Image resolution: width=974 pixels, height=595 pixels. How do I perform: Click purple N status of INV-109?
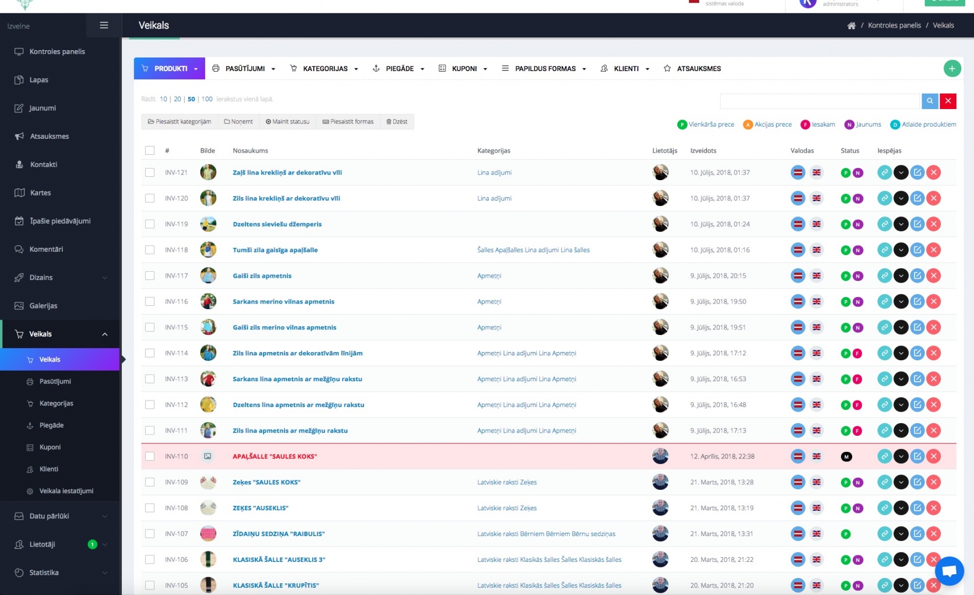coord(858,483)
